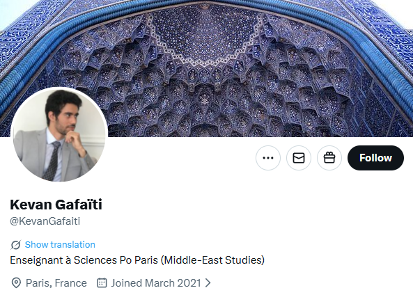View the blue mosaic header banner

pyautogui.click(x=206, y=68)
